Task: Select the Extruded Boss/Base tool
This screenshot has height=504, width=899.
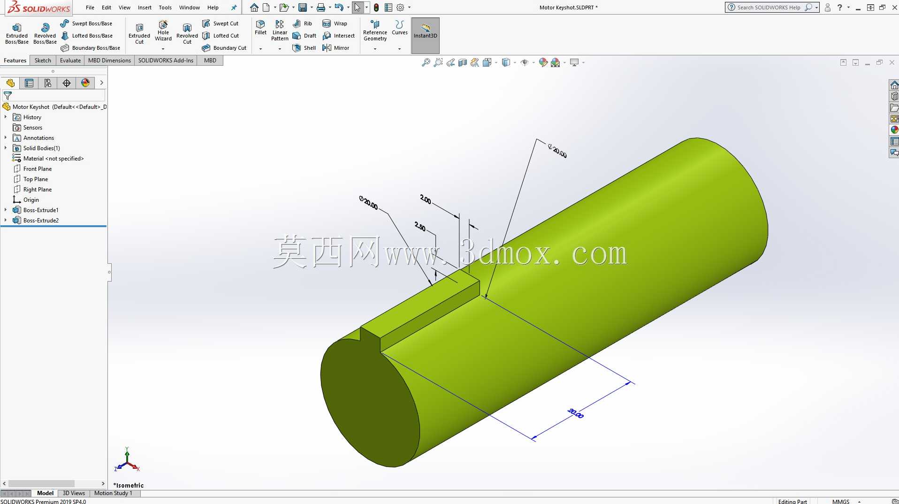Action: click(x=17, y=34)
